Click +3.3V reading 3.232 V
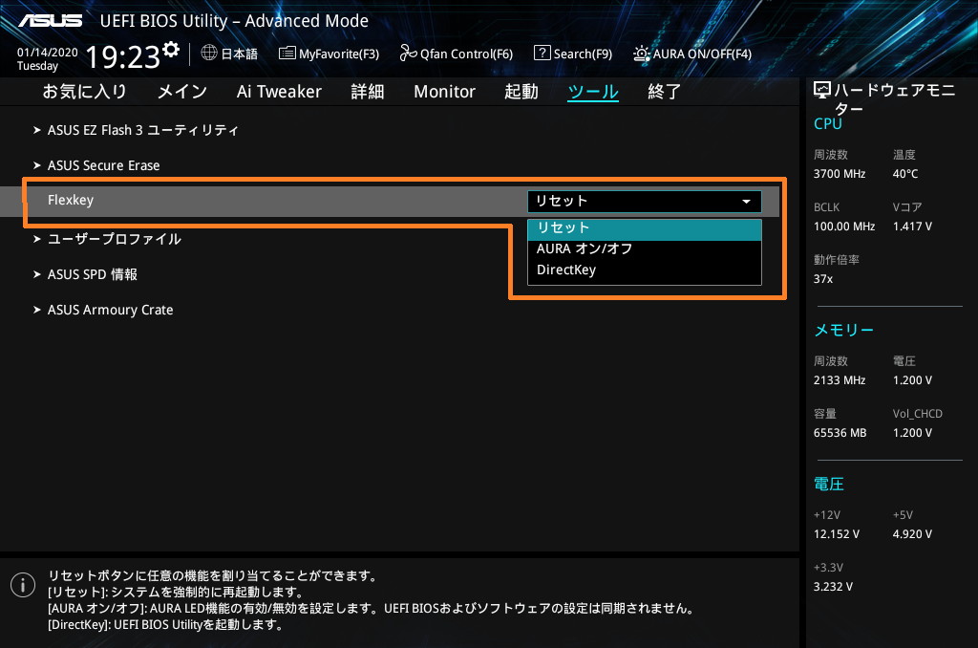The image size is (978, 648). (x=833, y=587)
